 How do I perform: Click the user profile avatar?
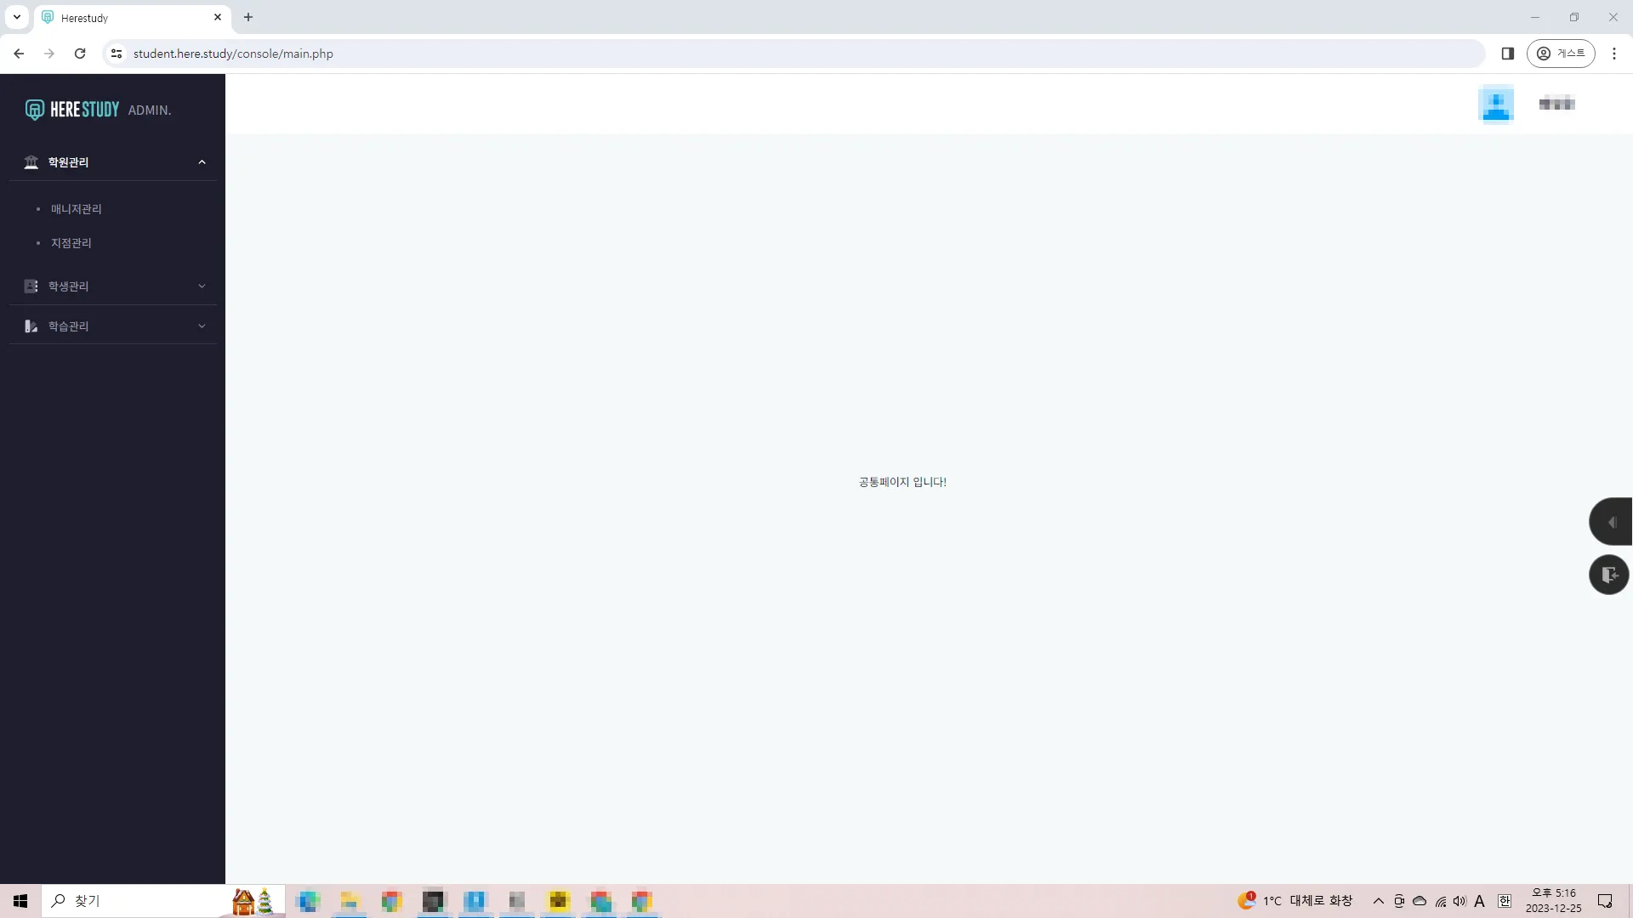1495,104
